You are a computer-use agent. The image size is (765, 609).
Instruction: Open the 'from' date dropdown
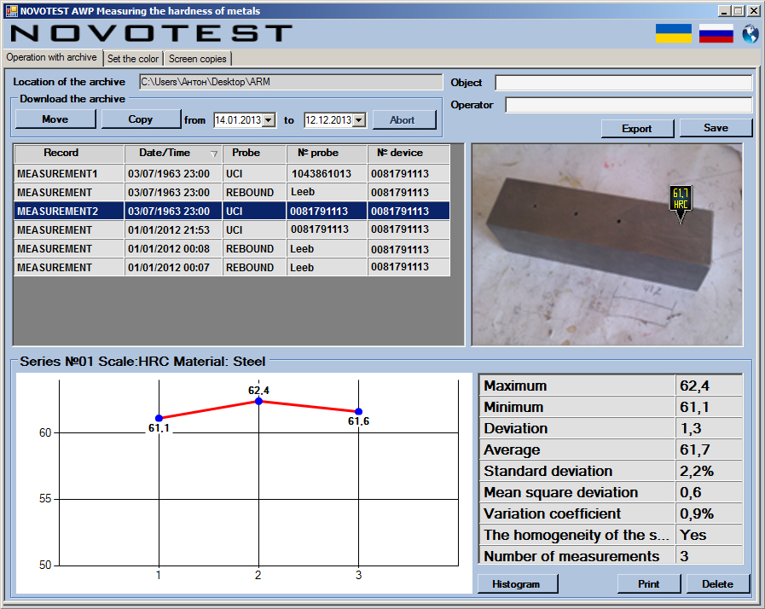pyautogui.click(x=269, y=120)
